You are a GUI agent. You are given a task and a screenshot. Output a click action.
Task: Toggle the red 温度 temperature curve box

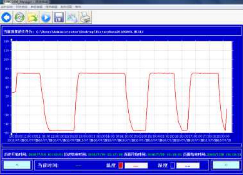click(x=120, y=166)
